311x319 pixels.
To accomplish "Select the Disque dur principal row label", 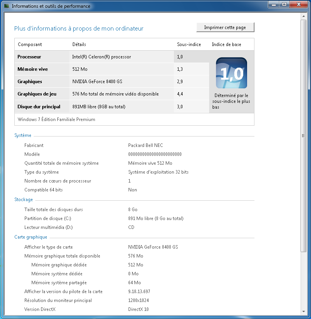I will (39, 107).
